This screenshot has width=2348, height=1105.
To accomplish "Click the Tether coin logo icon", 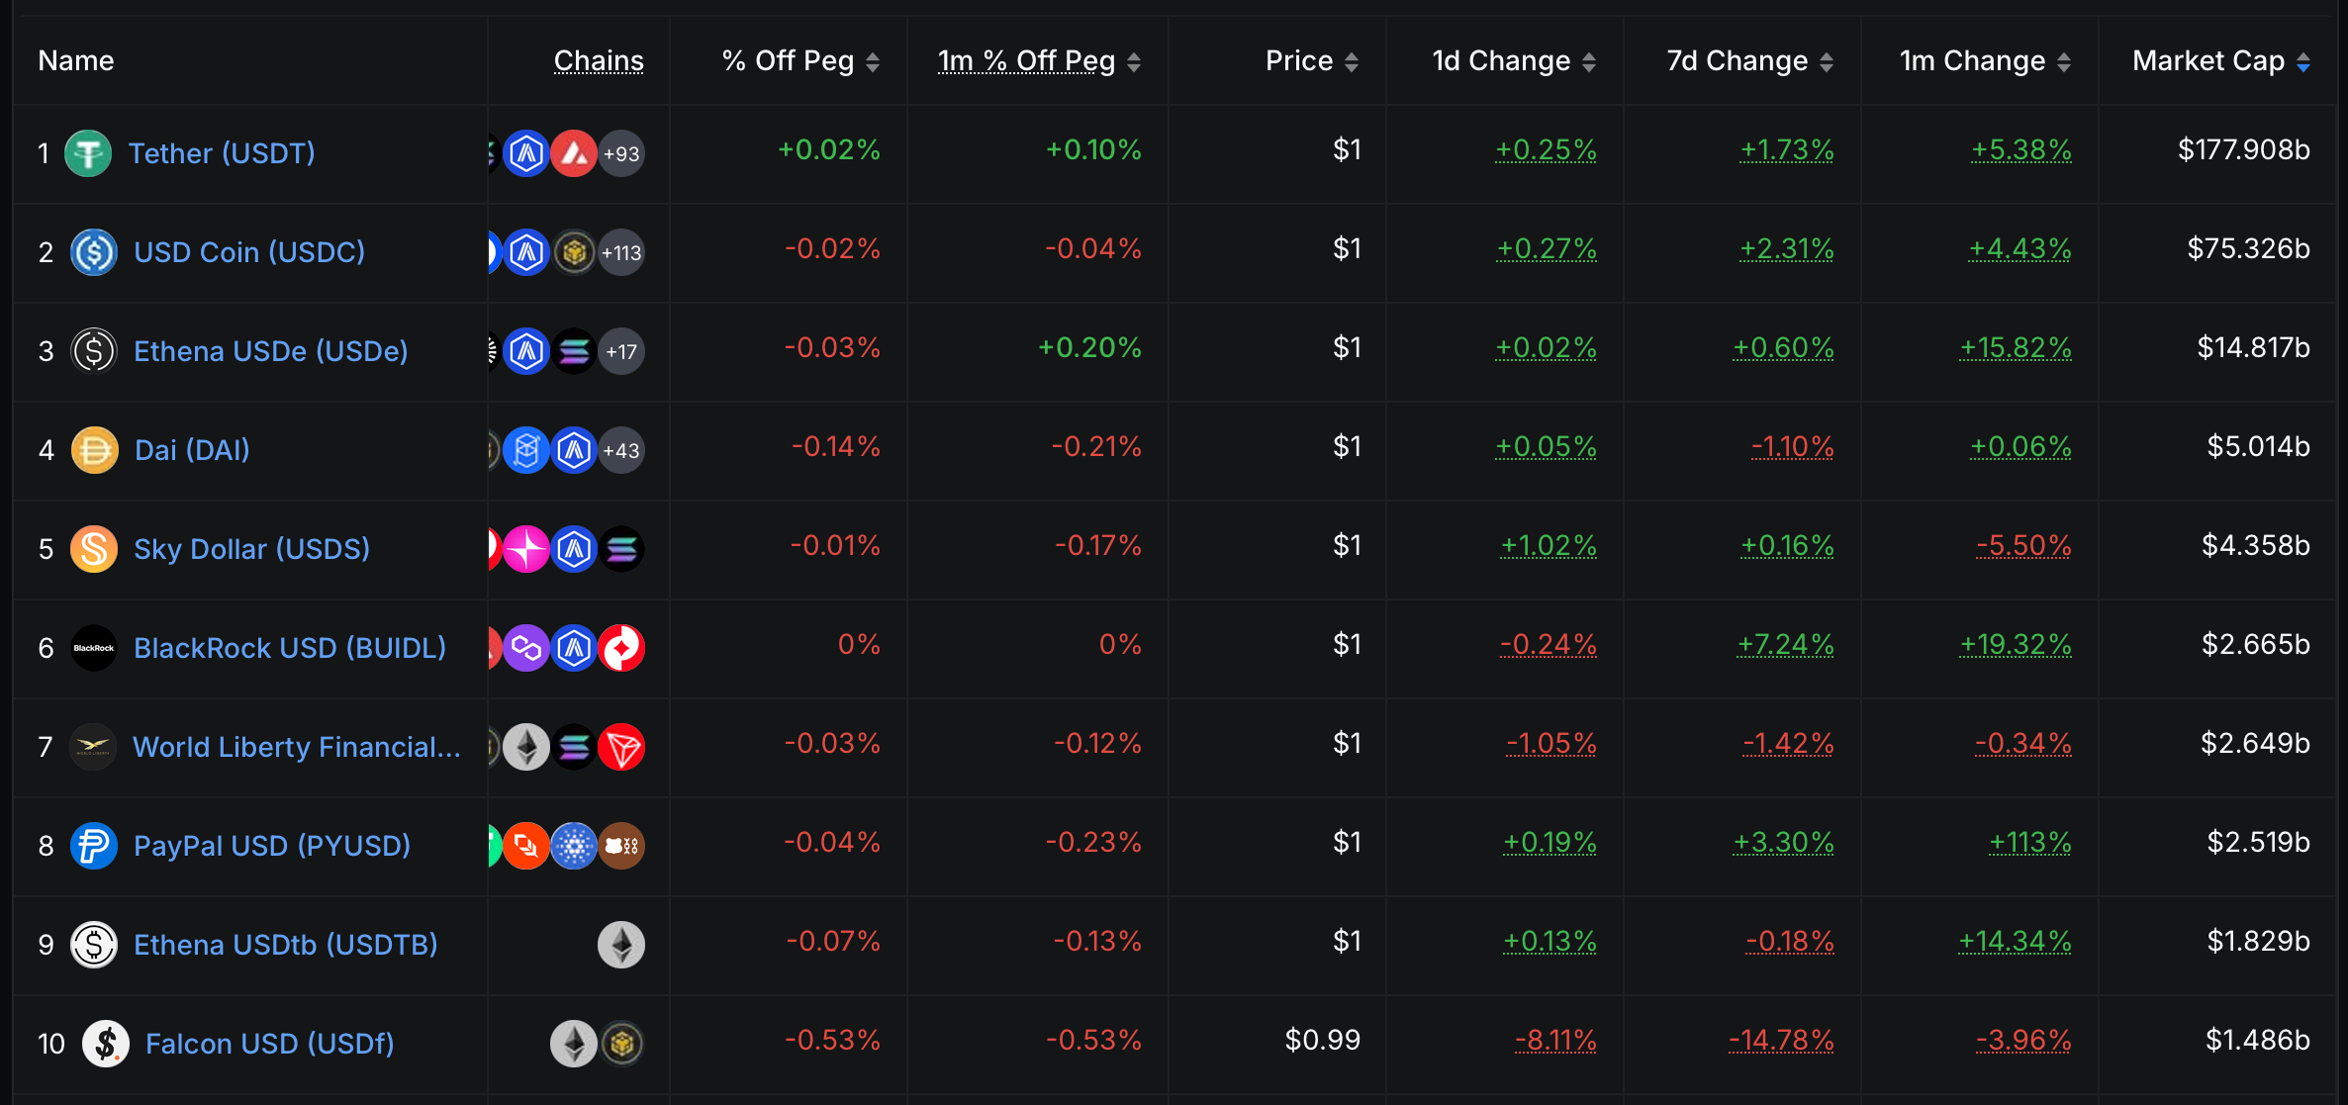I will [88, 153].
